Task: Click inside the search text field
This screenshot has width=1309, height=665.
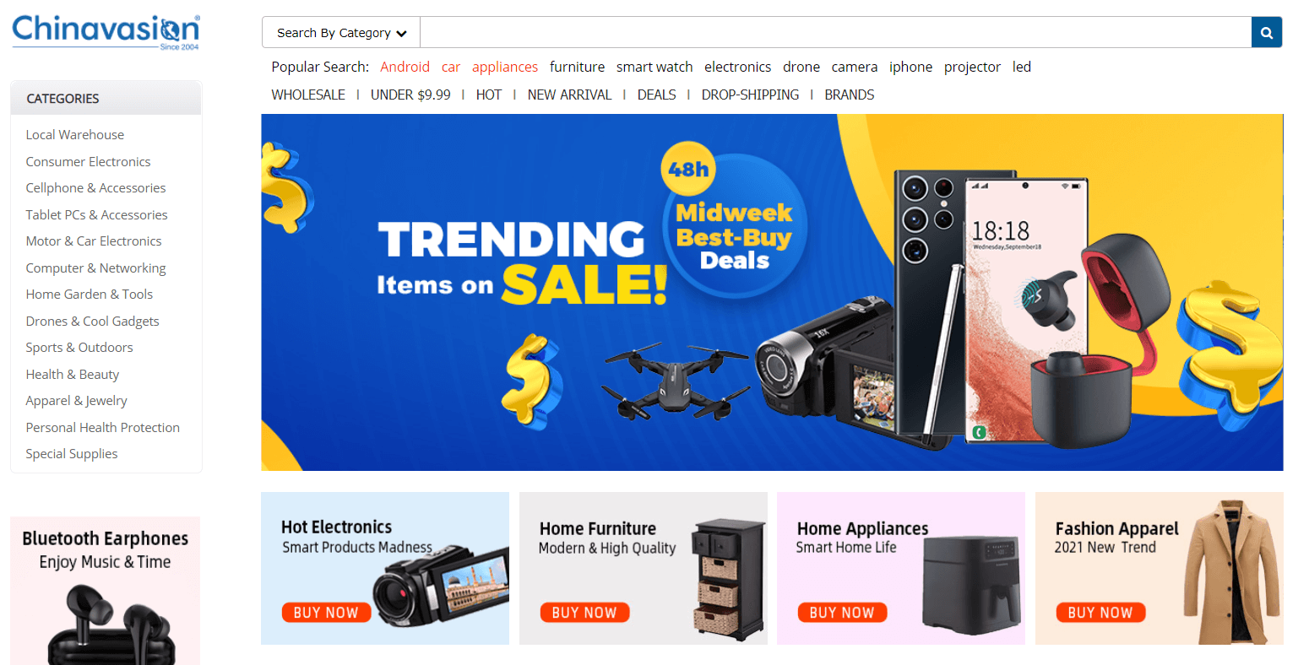Action: [x=835, y=33]
